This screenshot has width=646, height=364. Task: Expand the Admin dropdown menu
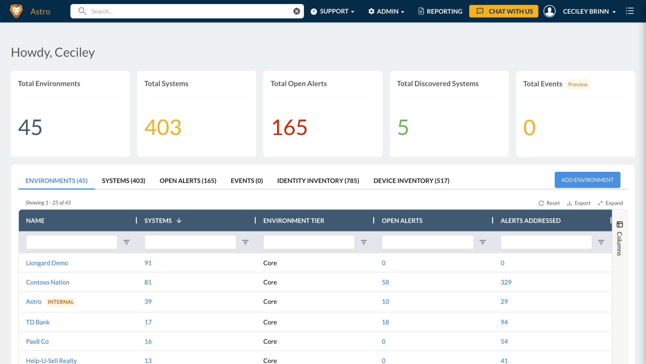click(x=386, y=11)
